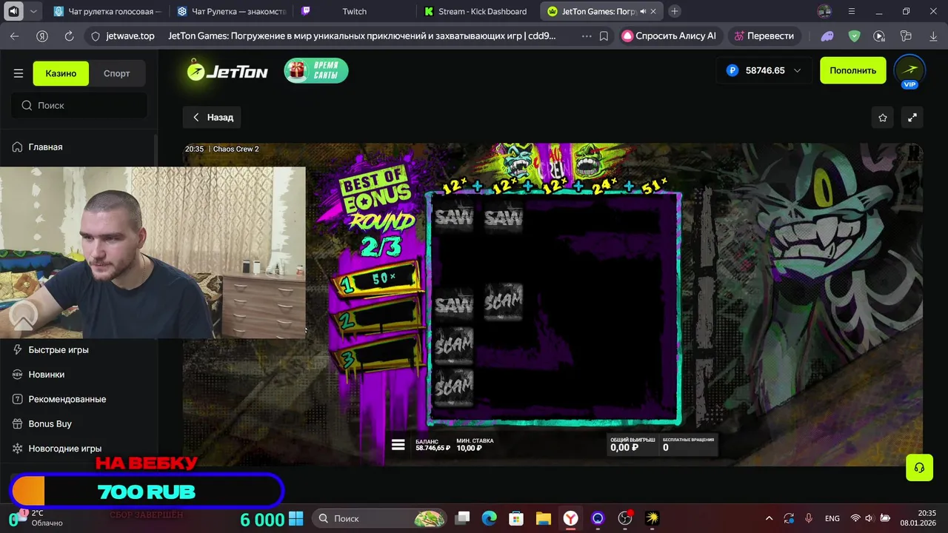
Task: Open Yandex Browser on the taskbar
Action: [x=571, y=518]
